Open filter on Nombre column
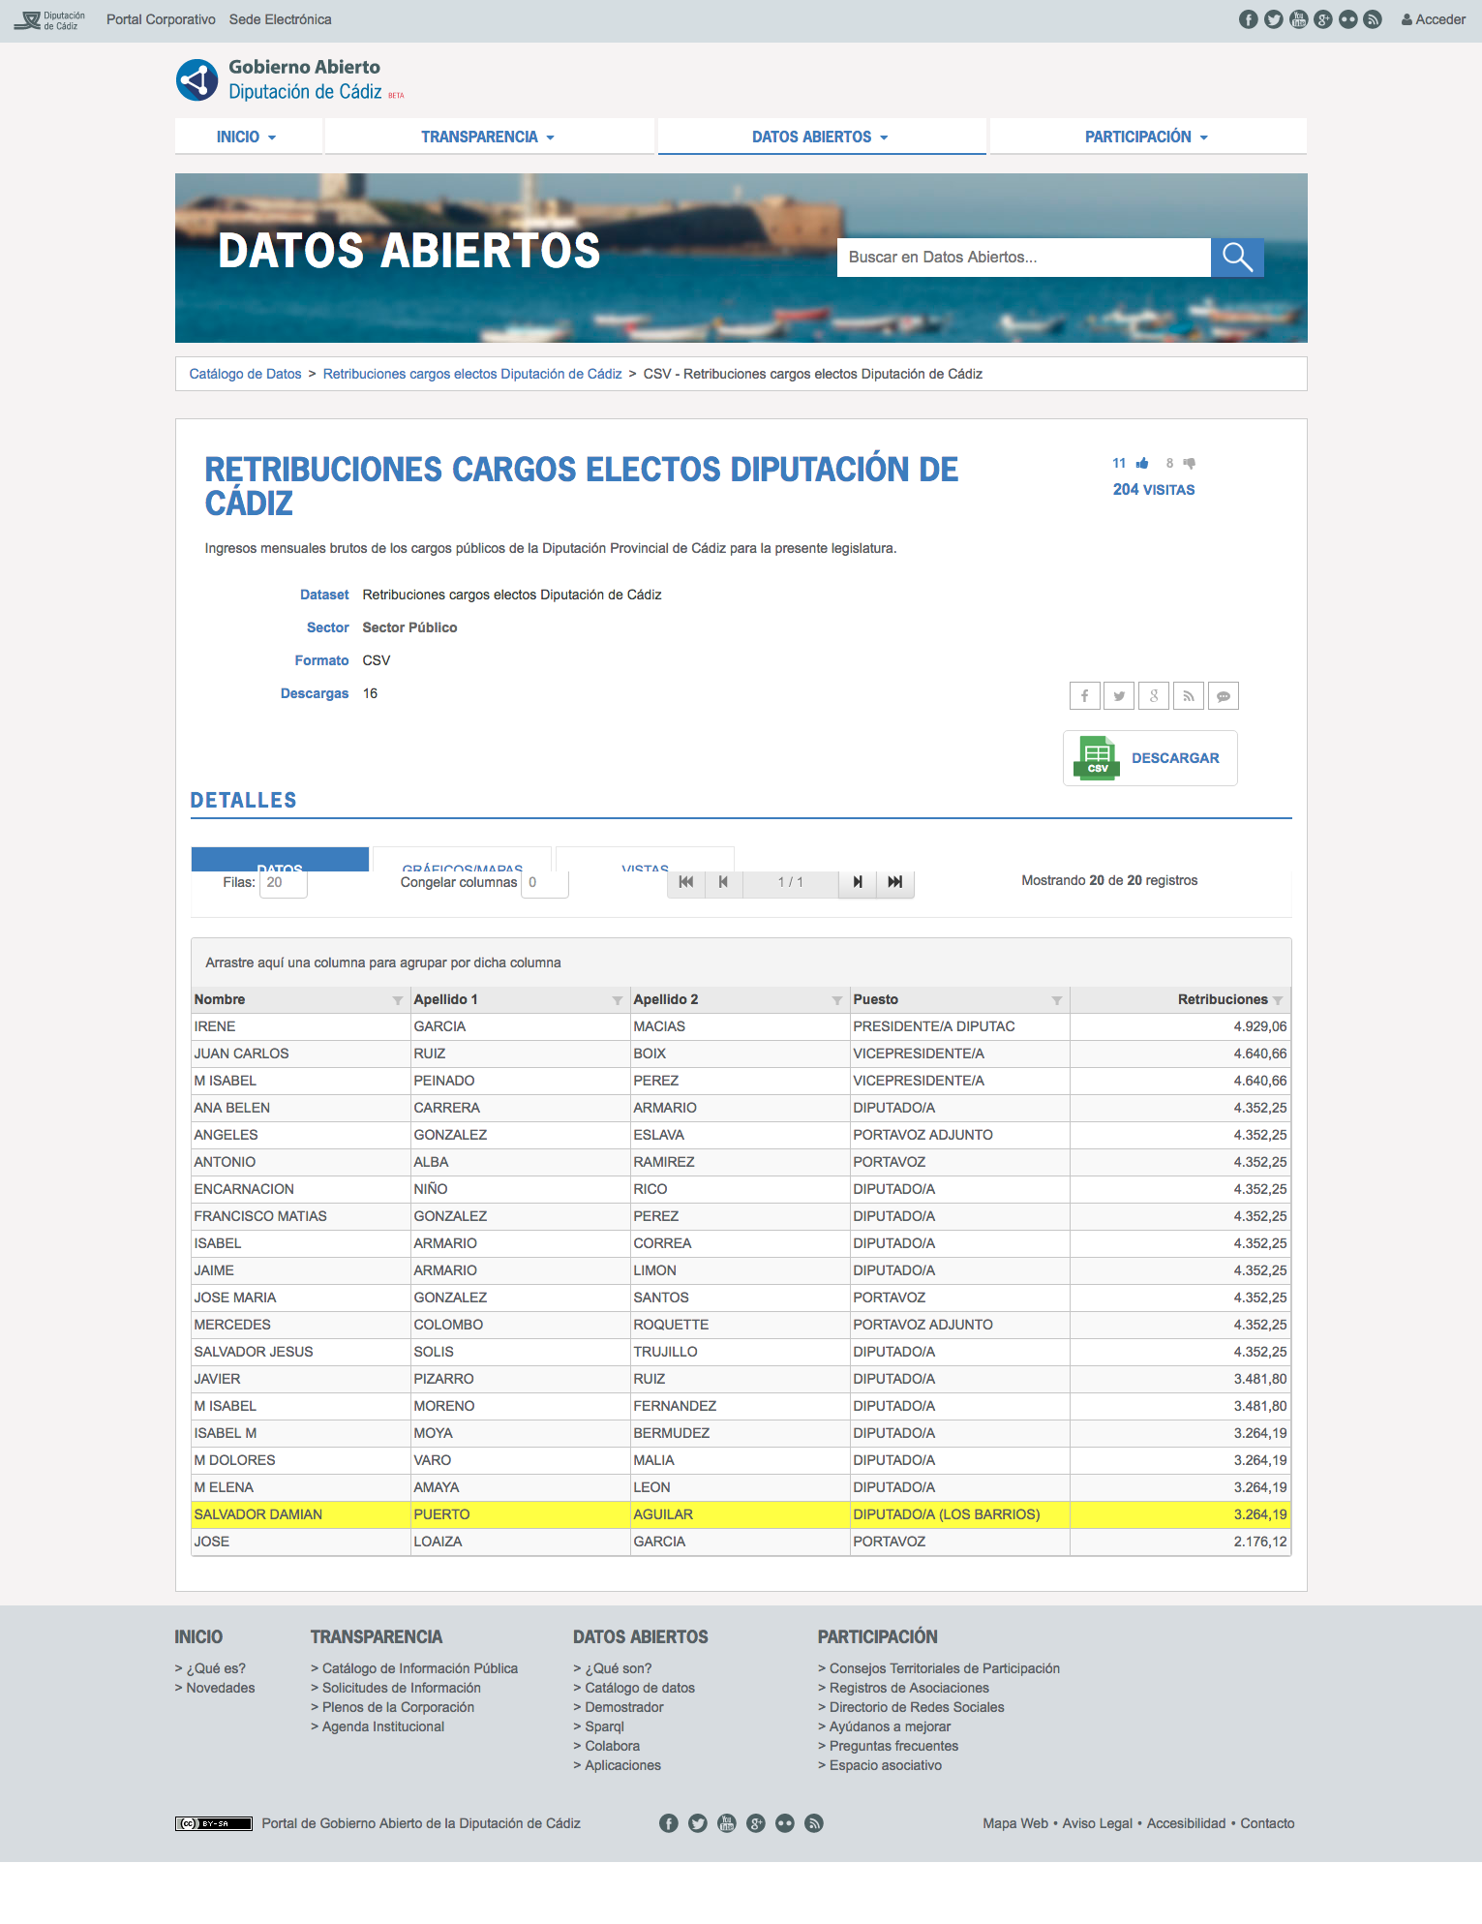 (397, 1000)
